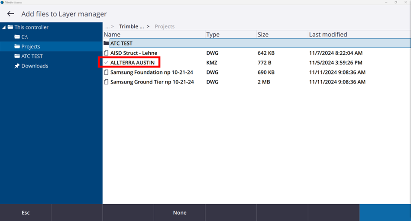This screenshot has width=411, height=221.
Task: Select AISD Struct - Lehne file name
Action: click(x=134, y=53)
